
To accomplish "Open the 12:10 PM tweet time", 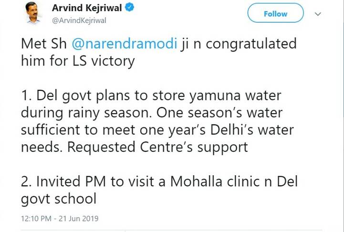I will (x=37, y=219).
